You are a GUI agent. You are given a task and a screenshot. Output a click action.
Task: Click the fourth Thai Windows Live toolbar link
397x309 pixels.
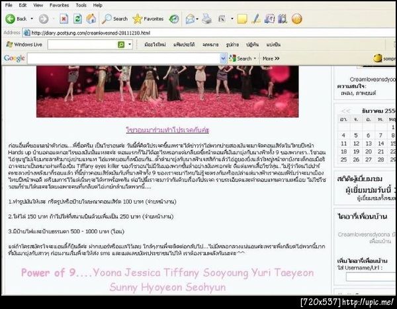click(x=232, y=44)
